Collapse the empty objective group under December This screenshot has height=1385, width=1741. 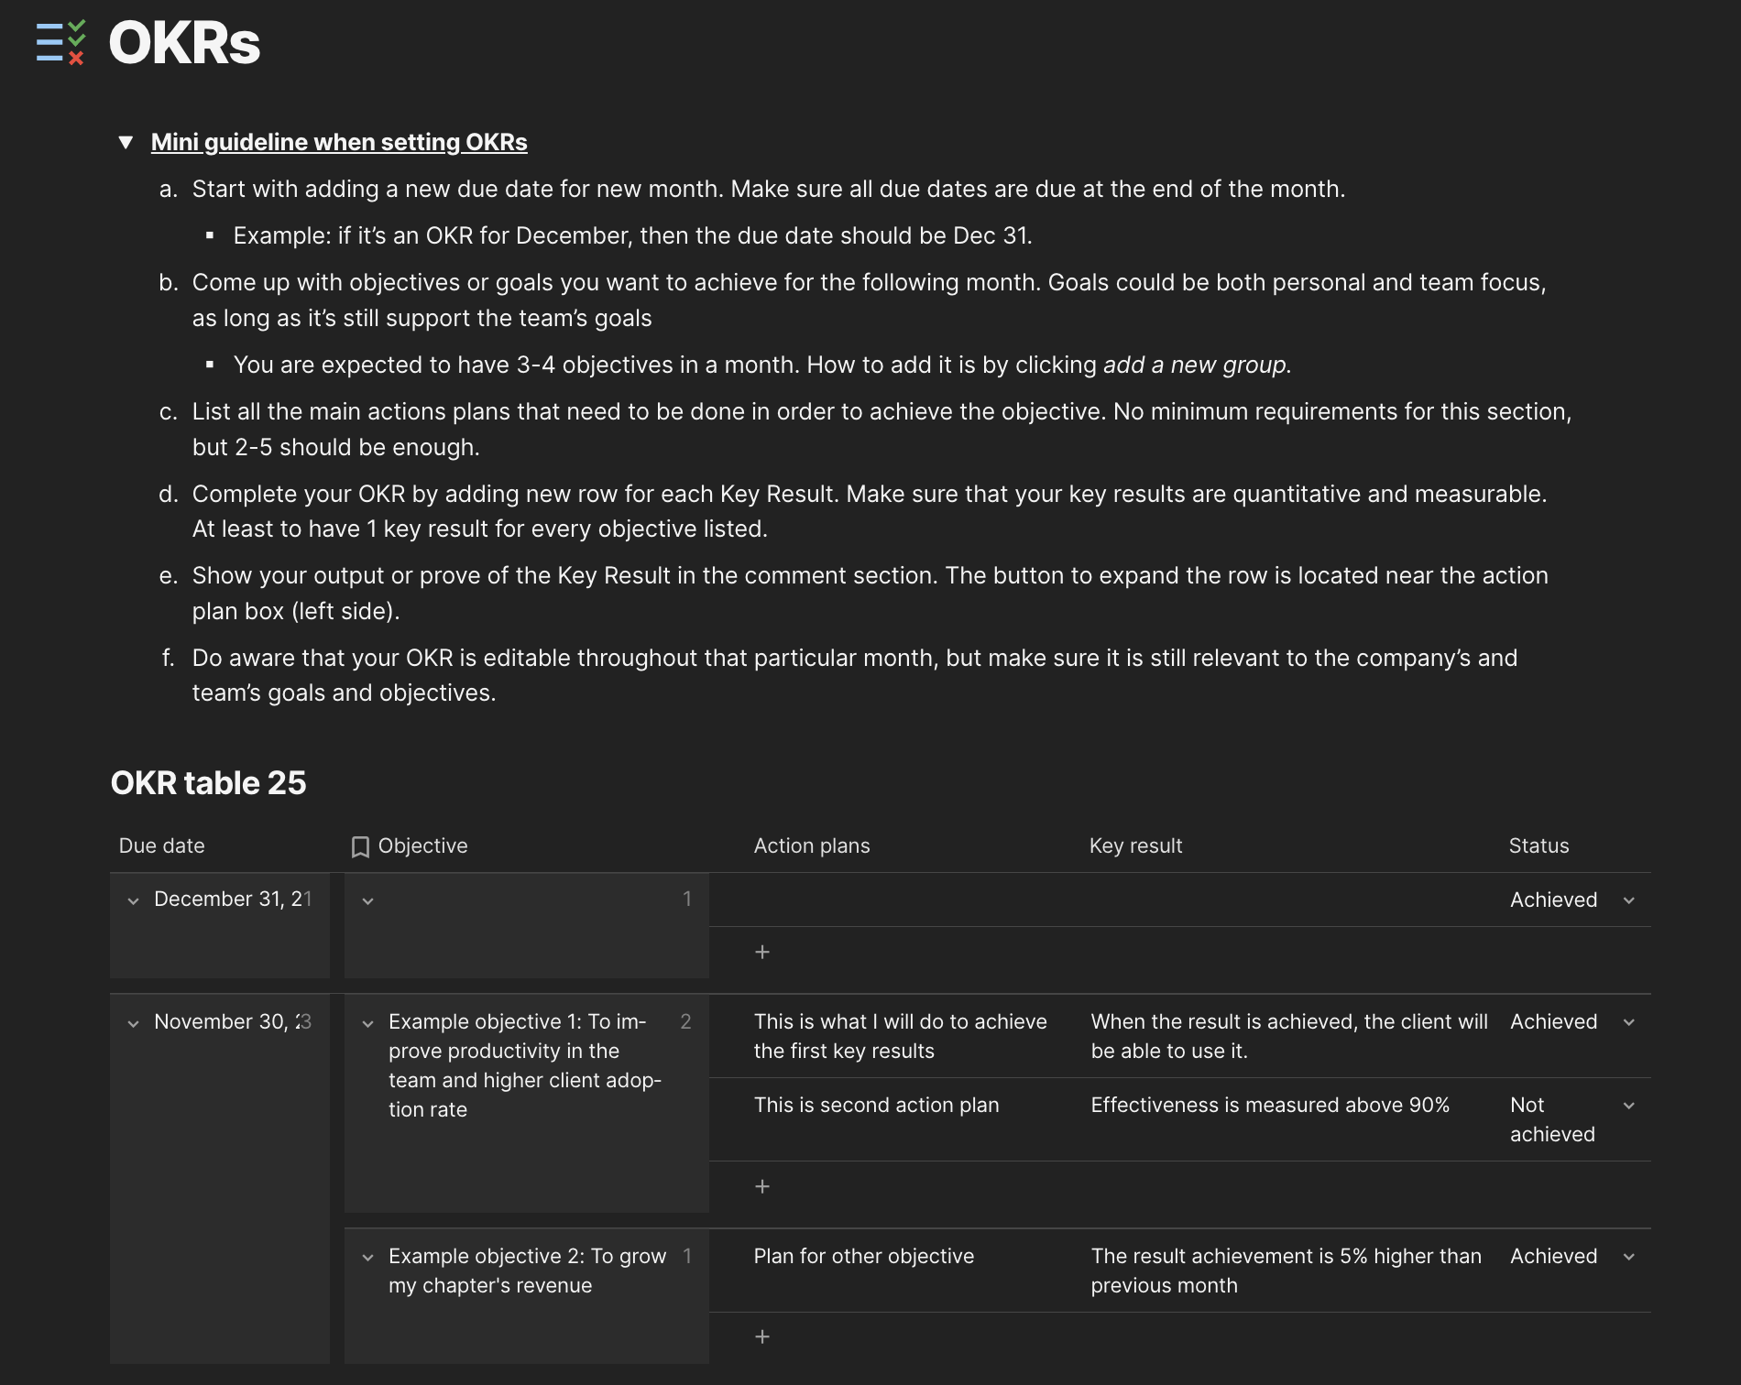[368, 900]
